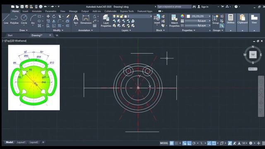Select the Text tool

[76, 19]
